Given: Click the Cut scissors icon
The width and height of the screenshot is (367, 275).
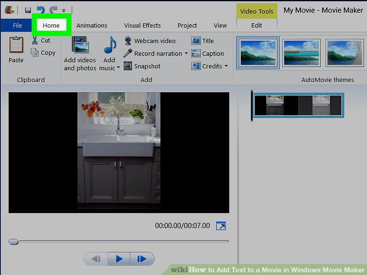Looking at the screenshot, I should pos(35,40).
